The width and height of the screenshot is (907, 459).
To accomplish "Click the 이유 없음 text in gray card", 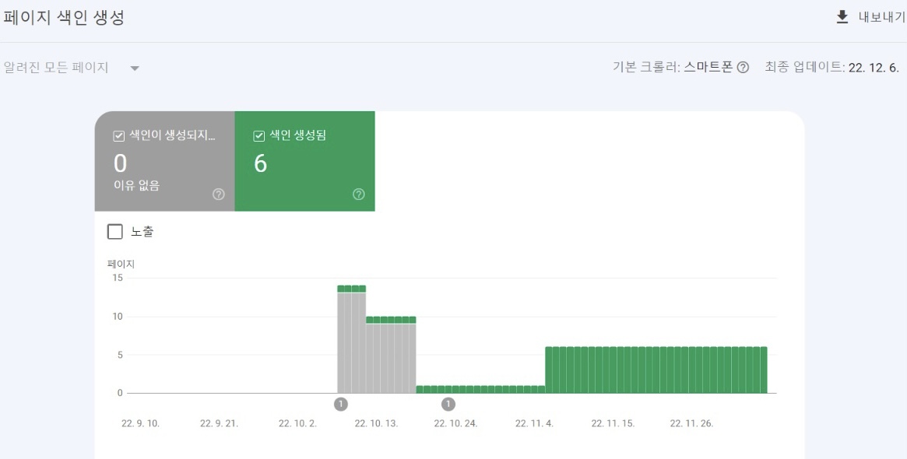I will tap(136, 186).
